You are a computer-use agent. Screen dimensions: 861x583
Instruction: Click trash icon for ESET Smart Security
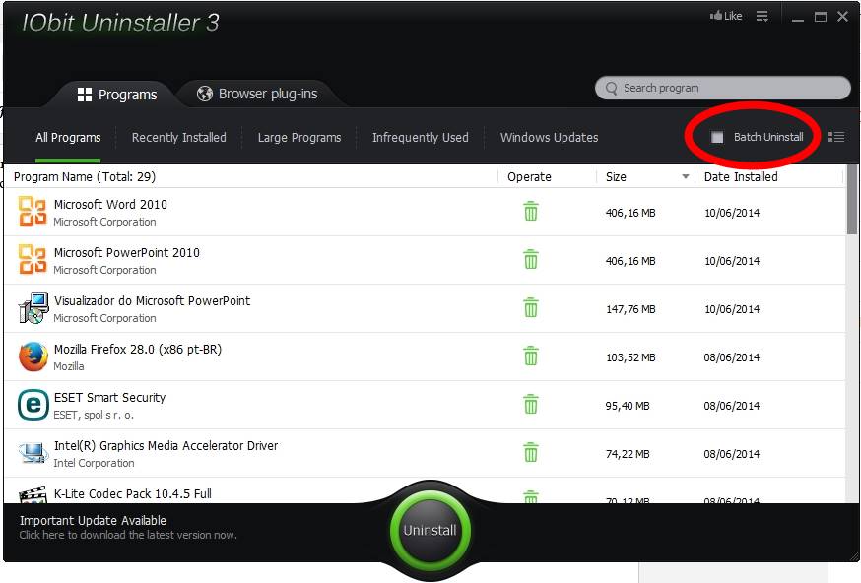coord(530,405)
